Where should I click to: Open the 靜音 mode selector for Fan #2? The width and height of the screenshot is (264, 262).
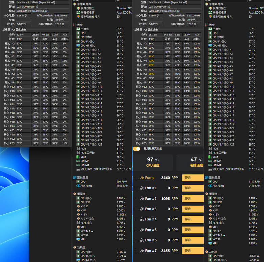click(193, 199)
